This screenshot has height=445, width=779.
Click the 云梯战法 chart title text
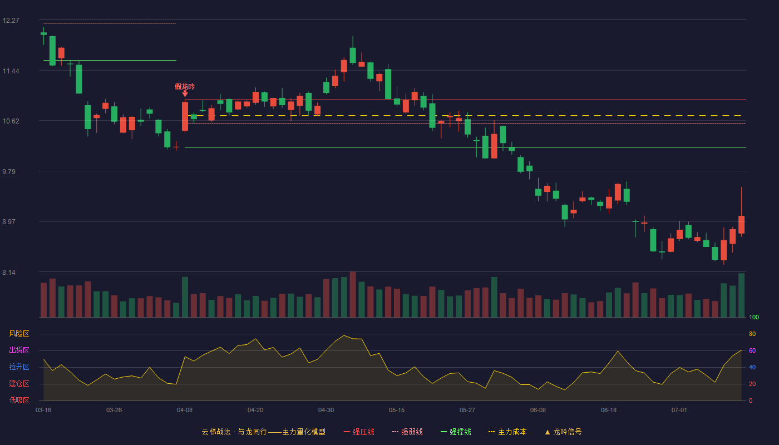pos(216,432)
